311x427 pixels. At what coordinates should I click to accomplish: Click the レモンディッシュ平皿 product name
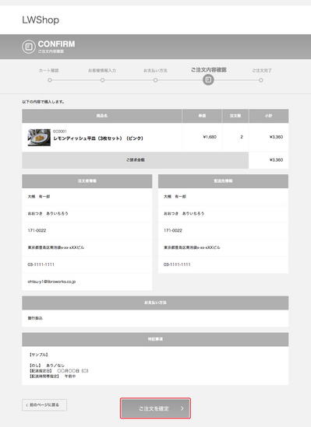(98, 138)
